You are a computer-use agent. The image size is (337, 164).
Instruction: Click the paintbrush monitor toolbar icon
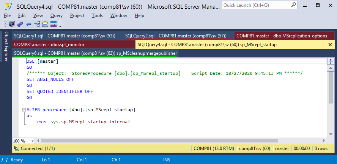pos(12,24)
